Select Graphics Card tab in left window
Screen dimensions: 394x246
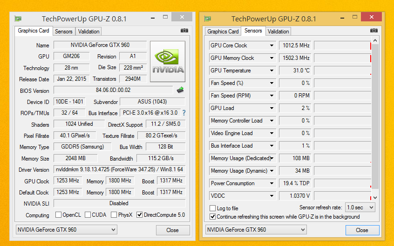34,31
